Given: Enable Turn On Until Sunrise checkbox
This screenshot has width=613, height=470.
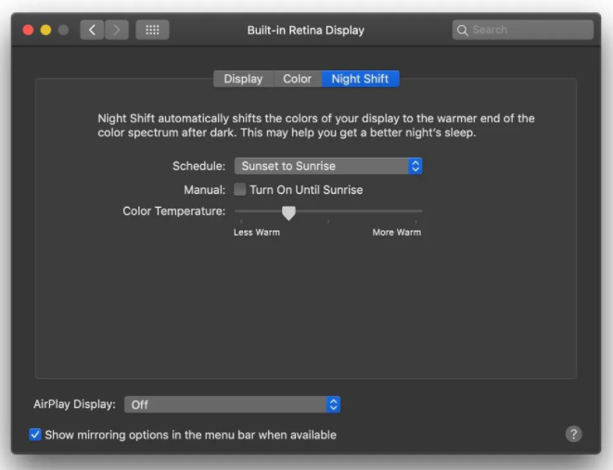Looking at the screenshot, I should (240, 190).
